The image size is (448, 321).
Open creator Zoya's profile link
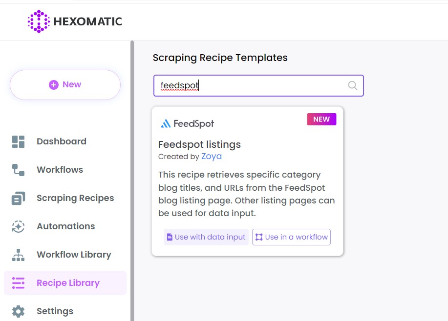(212, 157)
